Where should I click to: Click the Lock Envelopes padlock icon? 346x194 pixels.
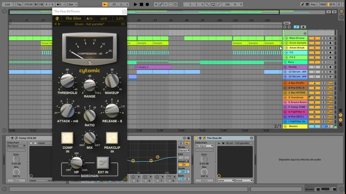[303, 27]
